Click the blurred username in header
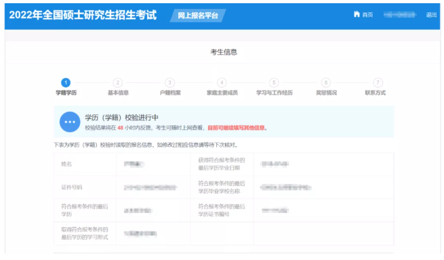 tap(399, 15)
